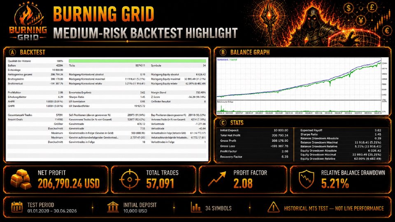Image resolution: width=395 pixels, height=222 pixels.
Task: Click the pound sign currency symbol
Action: coord(372,7)
